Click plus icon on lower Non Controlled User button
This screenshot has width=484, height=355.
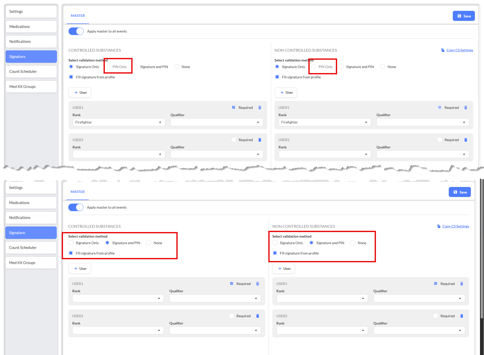[x=280, y=269]
